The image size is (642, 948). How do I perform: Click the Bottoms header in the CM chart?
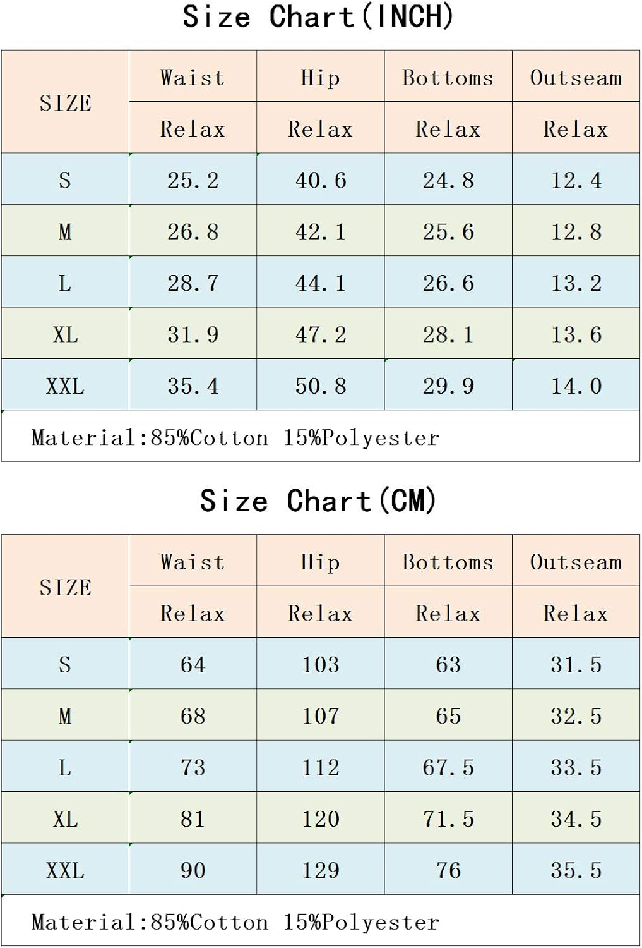pyautogui.click(x=448, y=562)
